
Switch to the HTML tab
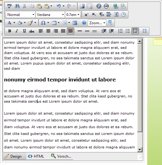coord(36,156)
